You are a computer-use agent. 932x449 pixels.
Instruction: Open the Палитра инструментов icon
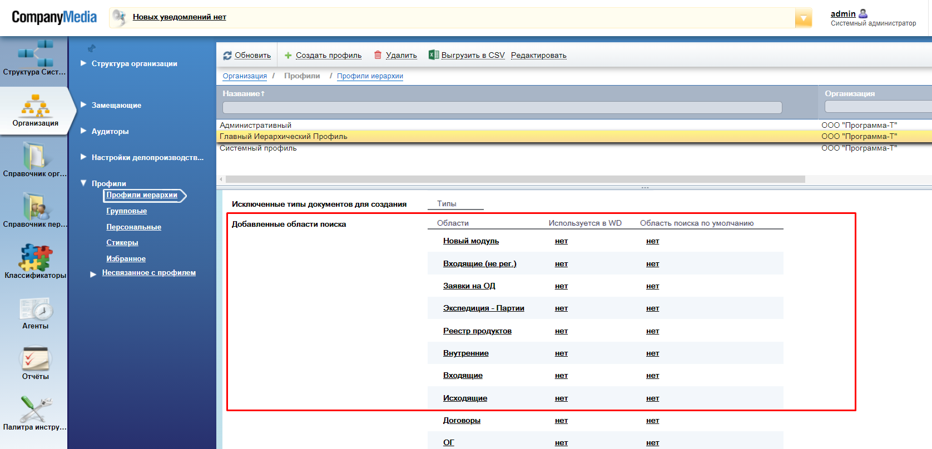click(x=36, y=410)
